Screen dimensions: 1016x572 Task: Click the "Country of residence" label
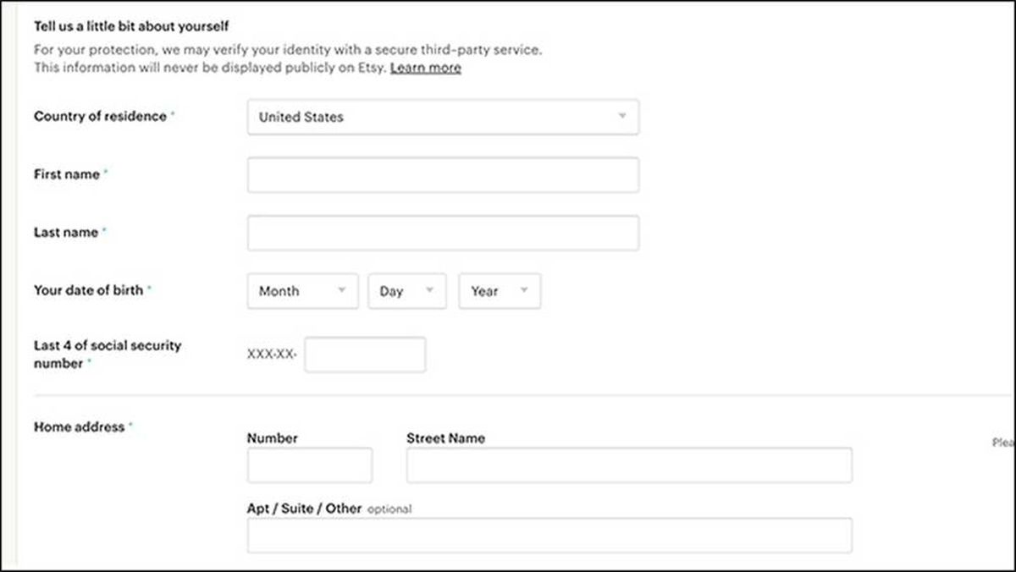click(100, 117)
